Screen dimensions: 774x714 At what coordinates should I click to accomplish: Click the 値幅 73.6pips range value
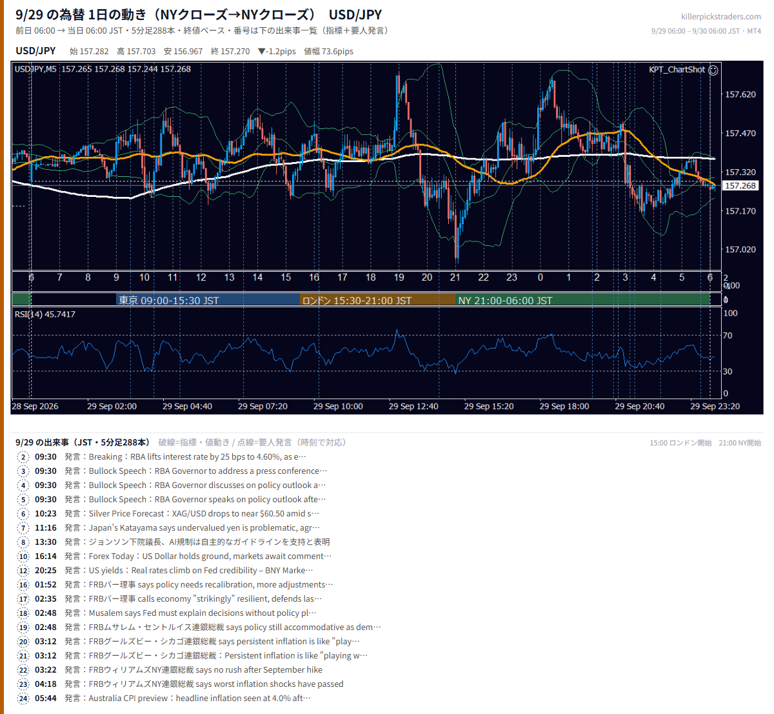tap(328, 52)
